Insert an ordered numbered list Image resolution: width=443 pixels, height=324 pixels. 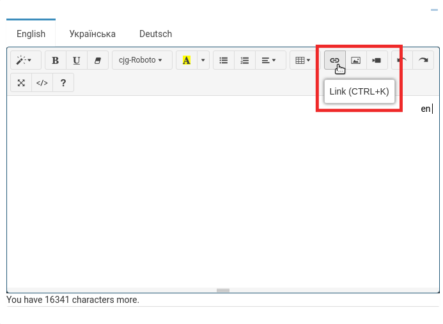(245, 60)
